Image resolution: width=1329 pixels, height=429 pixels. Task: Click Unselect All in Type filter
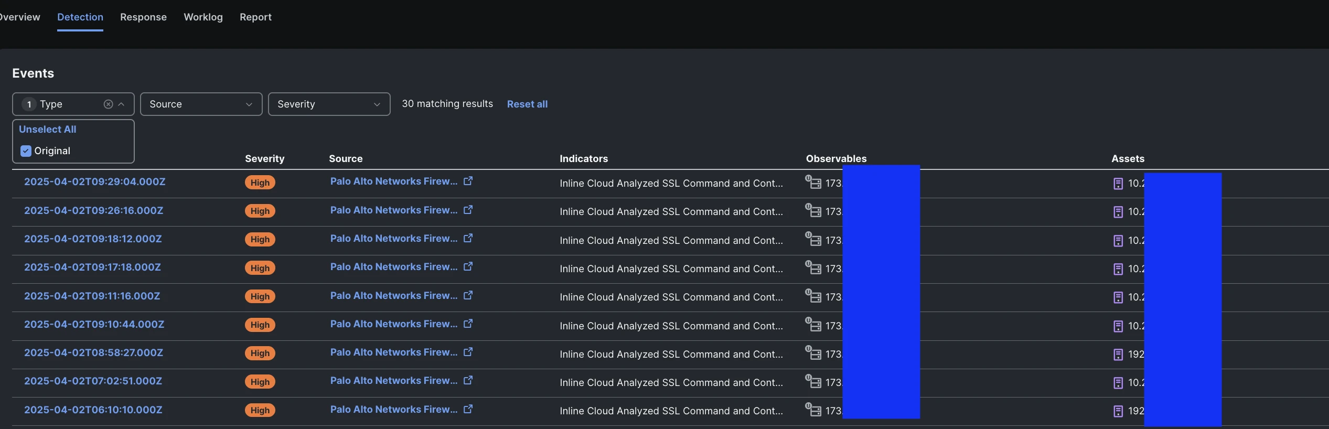[48, 130]
